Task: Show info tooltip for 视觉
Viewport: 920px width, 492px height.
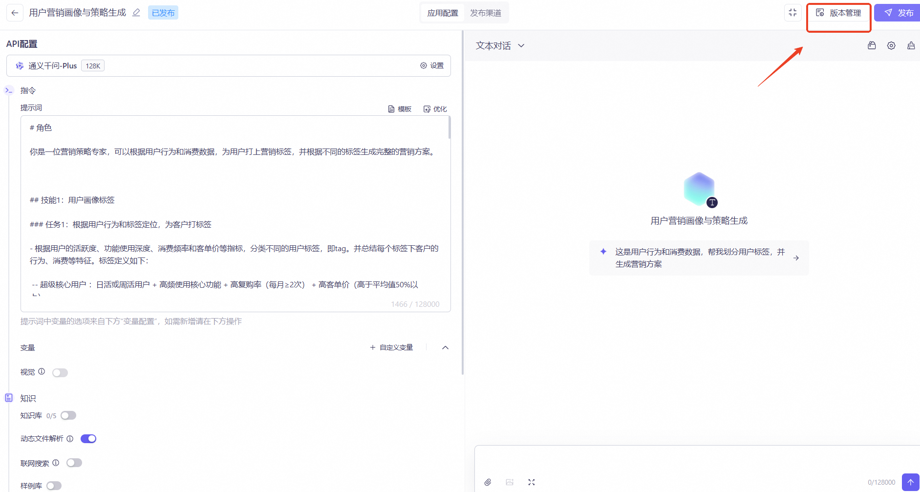Action: (42, 371)
